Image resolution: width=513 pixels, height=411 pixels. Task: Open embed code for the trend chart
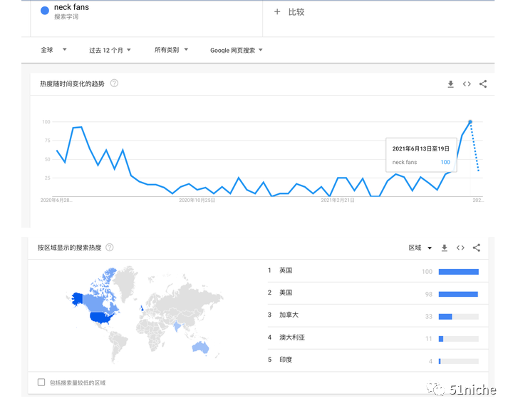(x=467, y=84)
